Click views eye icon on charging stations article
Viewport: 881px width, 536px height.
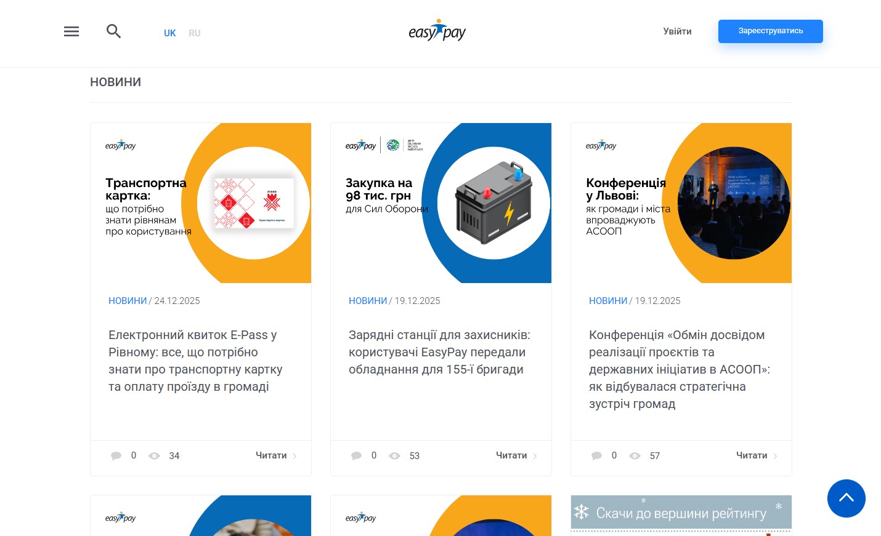394,456
